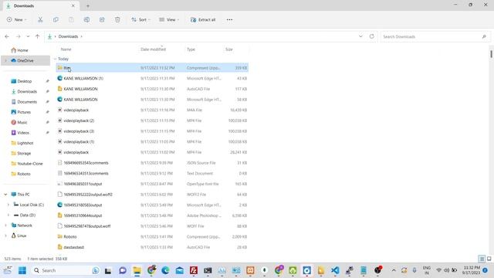Expand the Linux tree node

pyautogui.click(x=5, y=236)
